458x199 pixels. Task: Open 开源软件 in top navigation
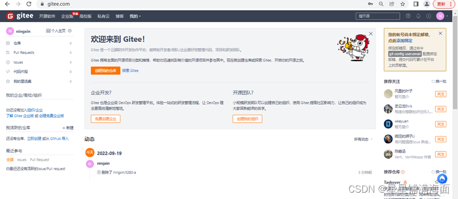click(x=47, y=16)
